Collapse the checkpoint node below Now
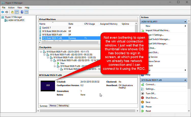This screenshot has width=191, height=117. (55, 66)
